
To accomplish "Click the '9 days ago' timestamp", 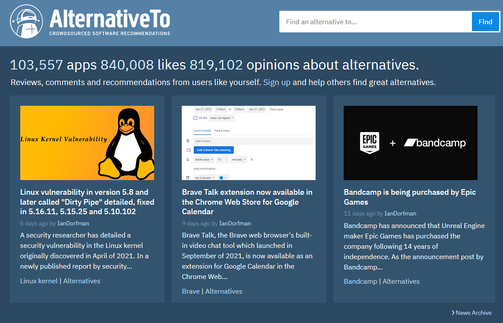I will tap(196, 223).
